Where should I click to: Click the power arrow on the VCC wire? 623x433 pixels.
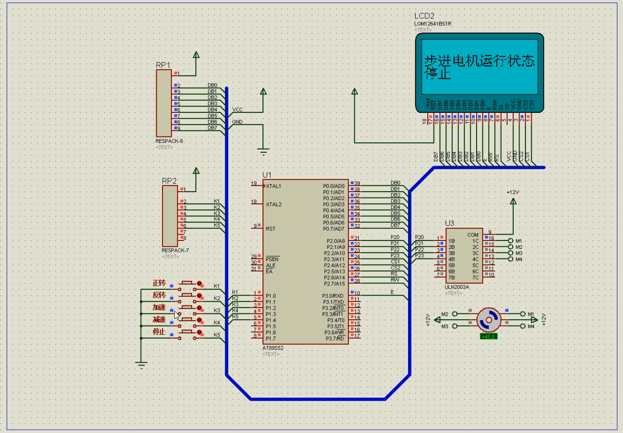(x=263, y=91)
